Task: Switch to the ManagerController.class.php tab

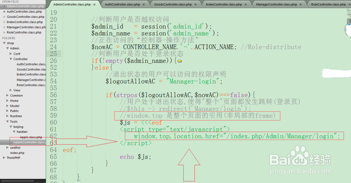Action: [277, 5]
